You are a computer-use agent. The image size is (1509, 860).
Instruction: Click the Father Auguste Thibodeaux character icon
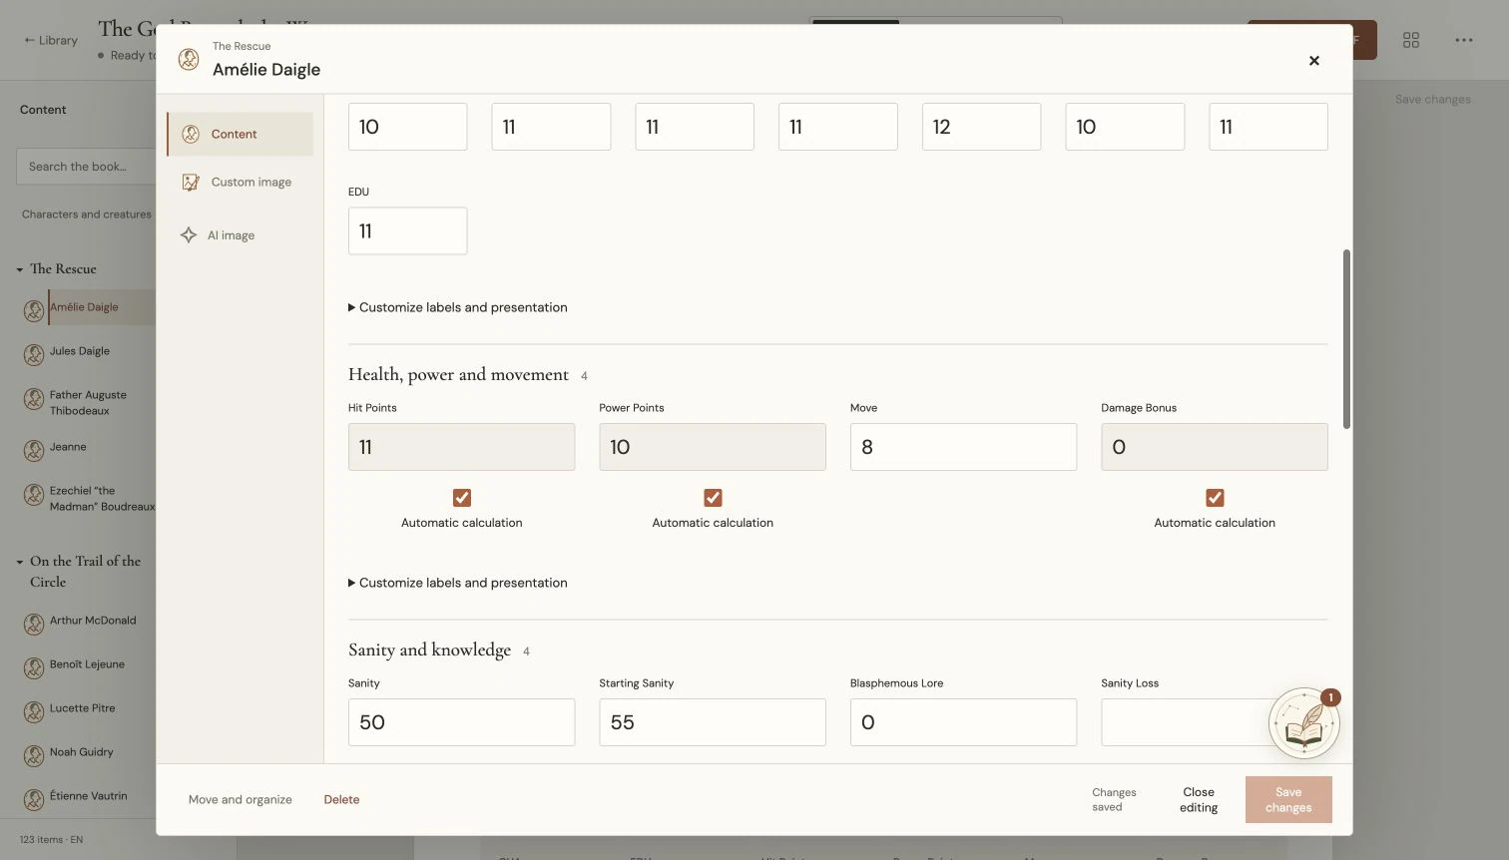[34, 399]
